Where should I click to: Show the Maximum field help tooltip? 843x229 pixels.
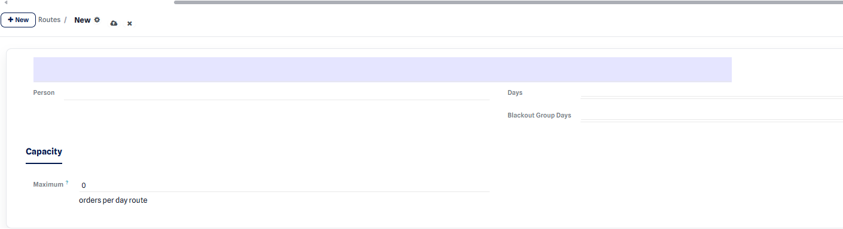67,182
